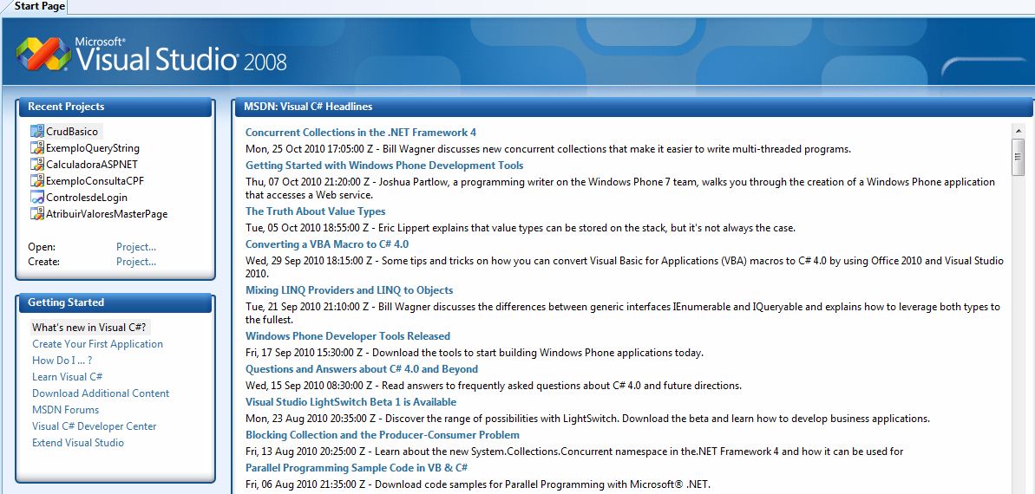Open What's new in Visual C#? link

[x=89, y=328]
